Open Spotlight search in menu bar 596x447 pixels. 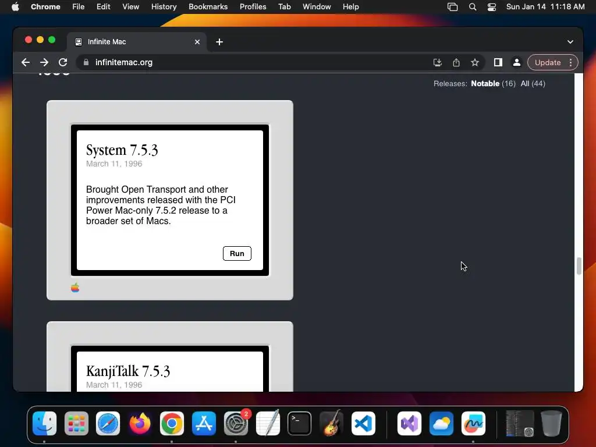[473, 7]
